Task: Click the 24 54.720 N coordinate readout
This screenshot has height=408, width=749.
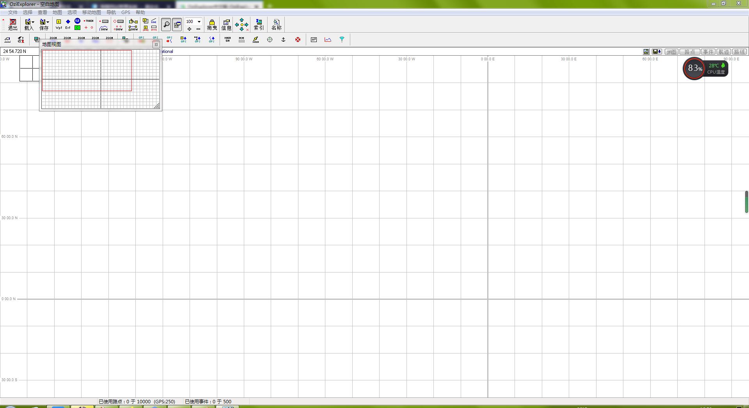Action: tap(14, 51)
